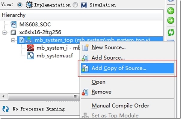Click the mb_system_i embedded processor icon
The height and width of the screenshot is (119, 181).
31,48
